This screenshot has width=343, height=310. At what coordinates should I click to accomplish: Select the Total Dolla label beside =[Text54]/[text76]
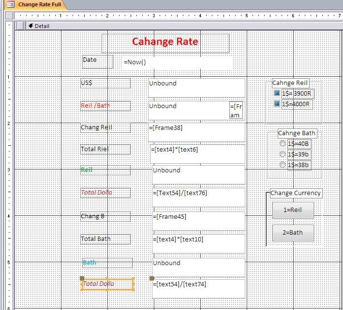[x=105, y=193]
